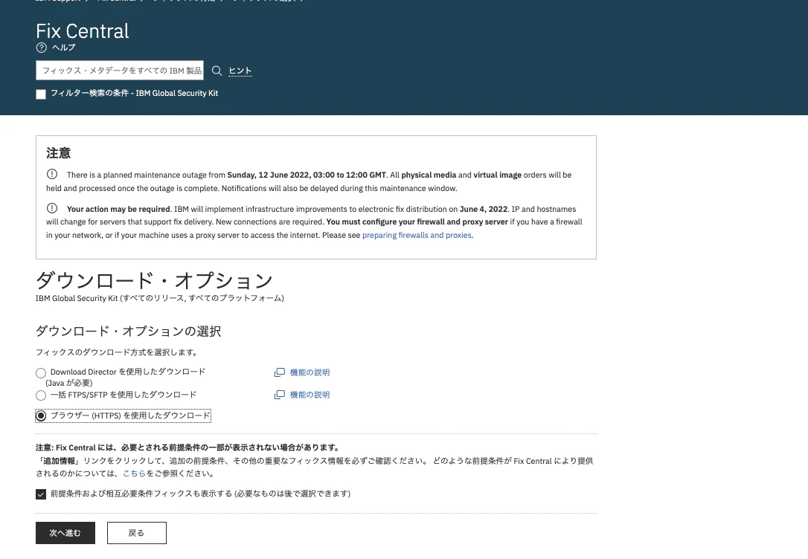Click popup icon beside Download Director description

click(279, 372)
